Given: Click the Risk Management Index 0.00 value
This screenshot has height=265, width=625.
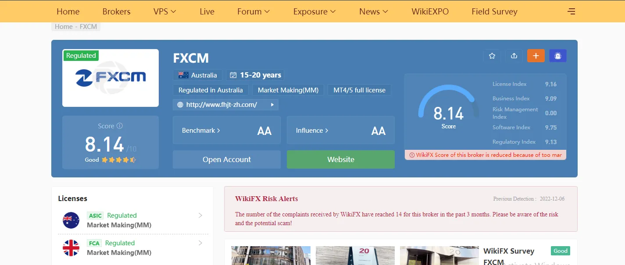Looking at the screenshot, I should click(x=551, y=113).
